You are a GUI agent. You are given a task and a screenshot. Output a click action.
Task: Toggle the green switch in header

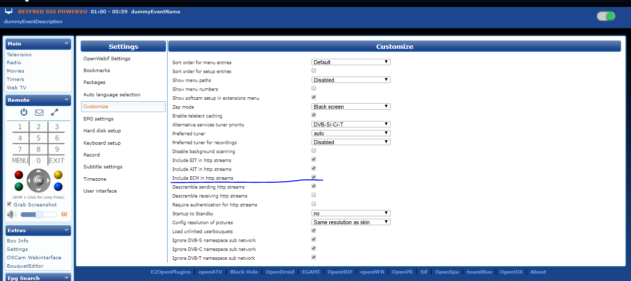[606, 16]
